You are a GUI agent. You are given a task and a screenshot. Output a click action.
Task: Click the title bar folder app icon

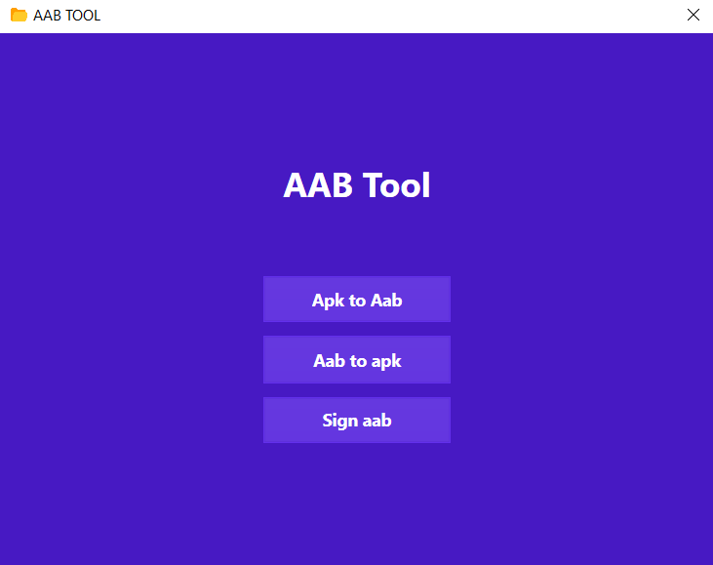point(18,16)
